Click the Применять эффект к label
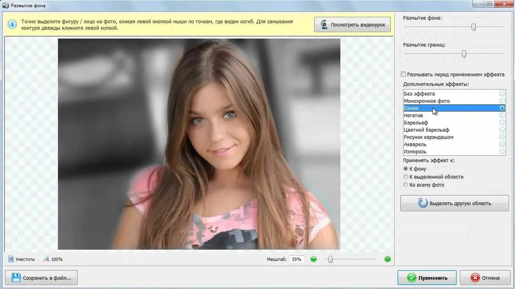515x289 pixels. (428, 160)
